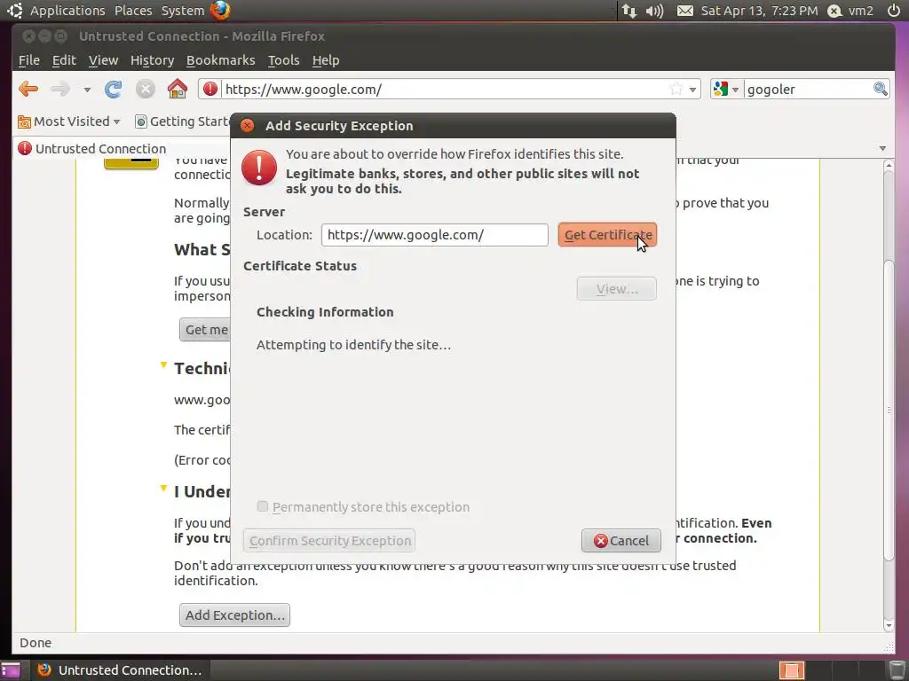The height and width of the screenshot is (681, 909).
Task: Open the System menu in the panel
Action: (183, 11)
